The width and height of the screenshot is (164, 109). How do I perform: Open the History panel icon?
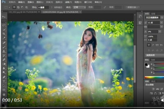point(140,16)
